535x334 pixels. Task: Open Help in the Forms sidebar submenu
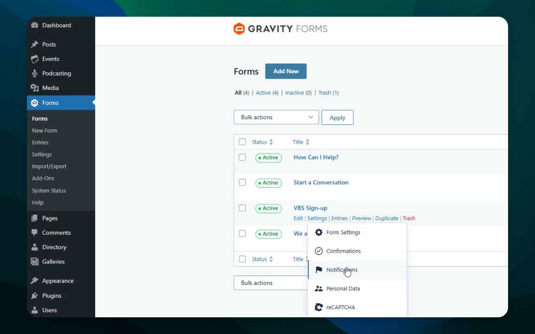click(38, 202)
